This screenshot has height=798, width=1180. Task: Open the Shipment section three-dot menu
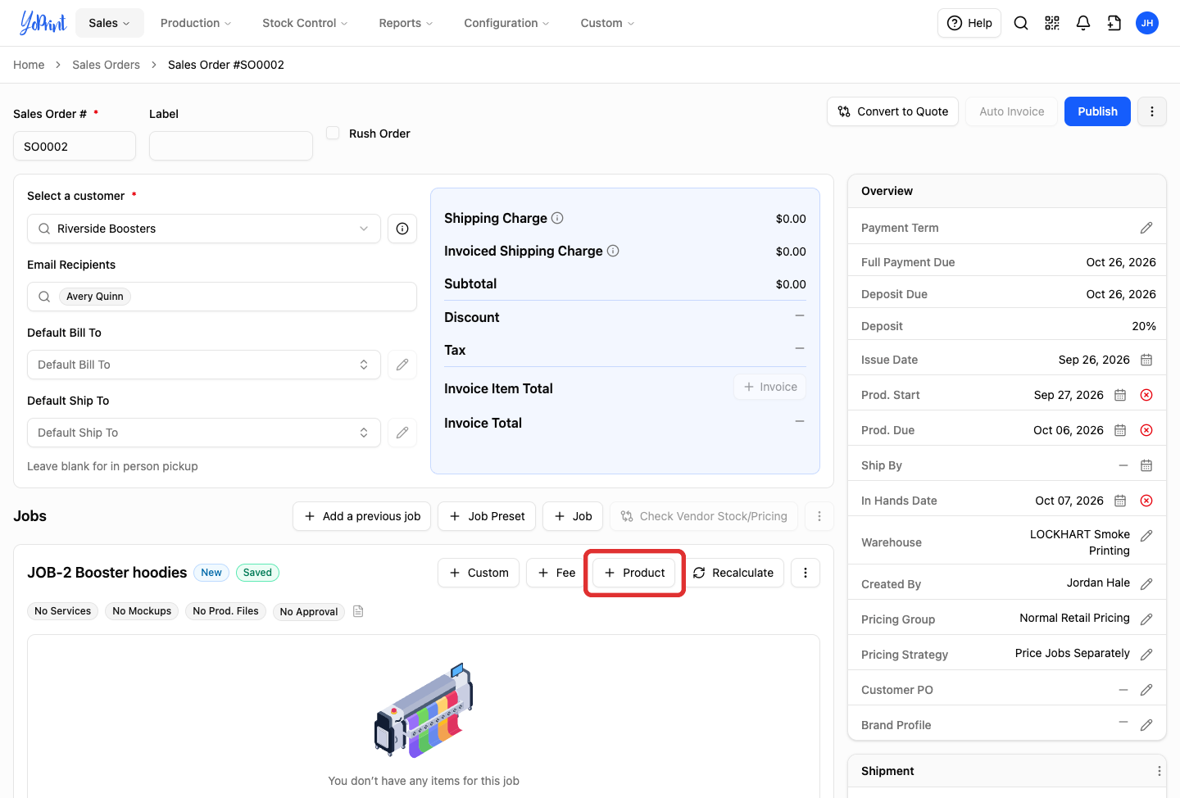1159,771
